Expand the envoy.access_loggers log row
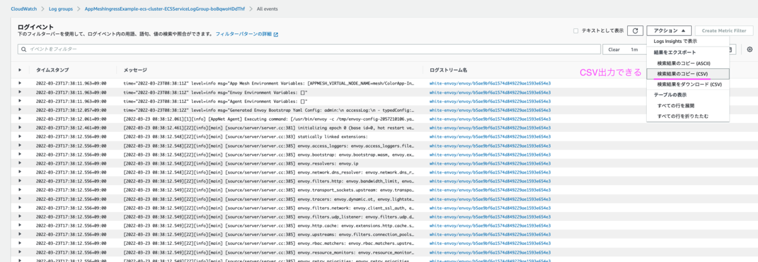This screenshot has height=262, width=758. (x=20, y=145)
